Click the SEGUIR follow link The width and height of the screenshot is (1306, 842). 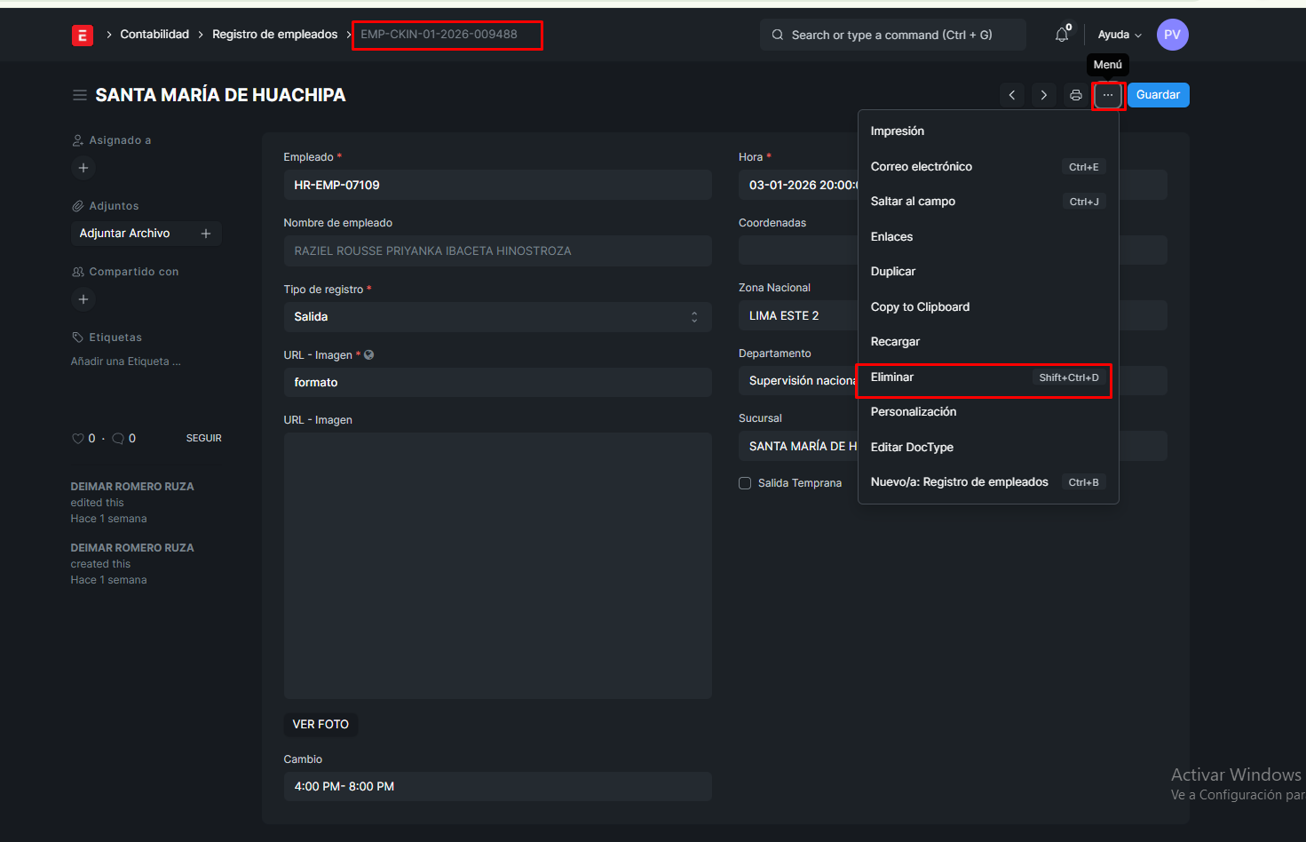[204, 439]
